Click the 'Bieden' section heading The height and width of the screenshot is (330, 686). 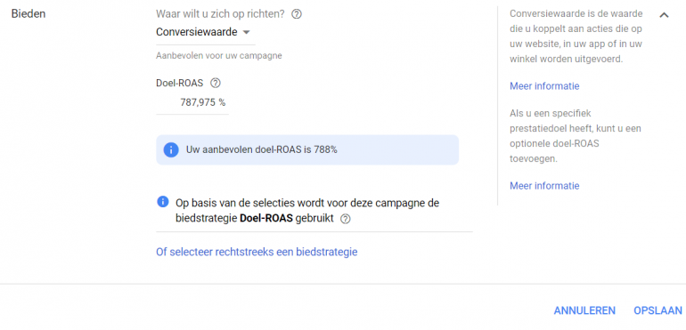pyautogui.click(x=29, y=14)
